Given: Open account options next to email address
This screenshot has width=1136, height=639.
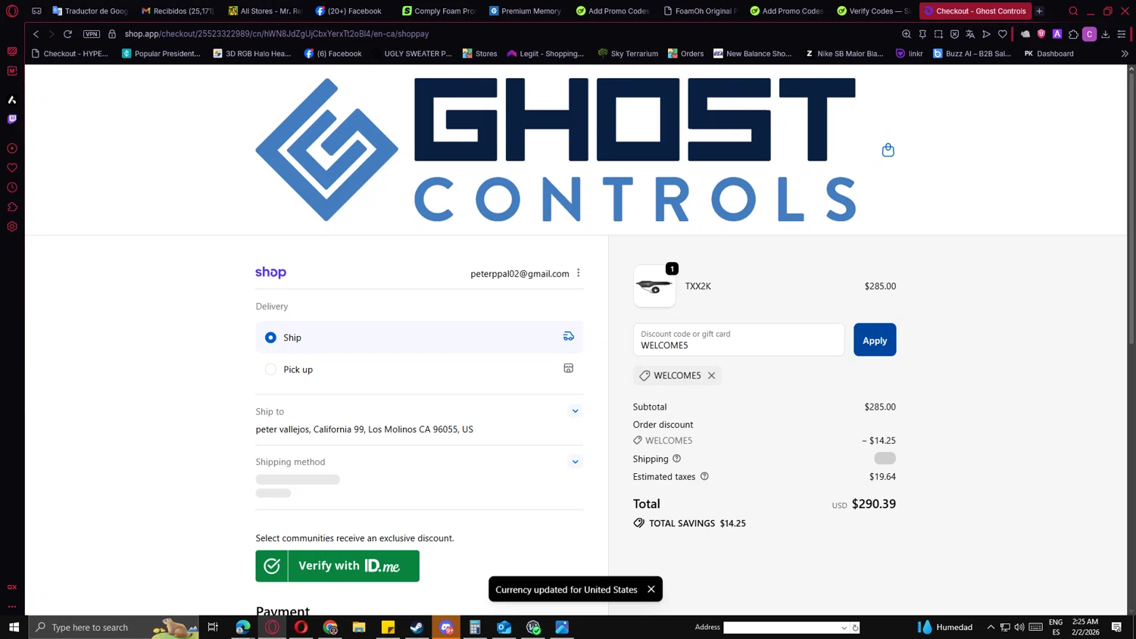Looking at the screenshot, I should 579,273.
